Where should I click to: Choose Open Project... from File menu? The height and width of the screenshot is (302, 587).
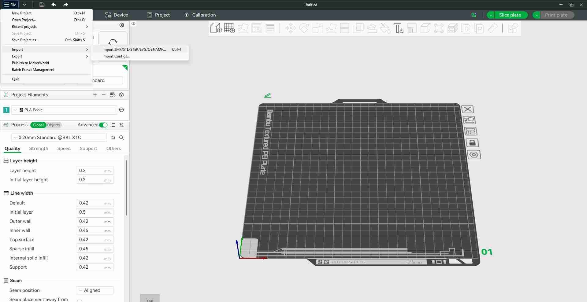pyautogui.click(x=46, y=20)
